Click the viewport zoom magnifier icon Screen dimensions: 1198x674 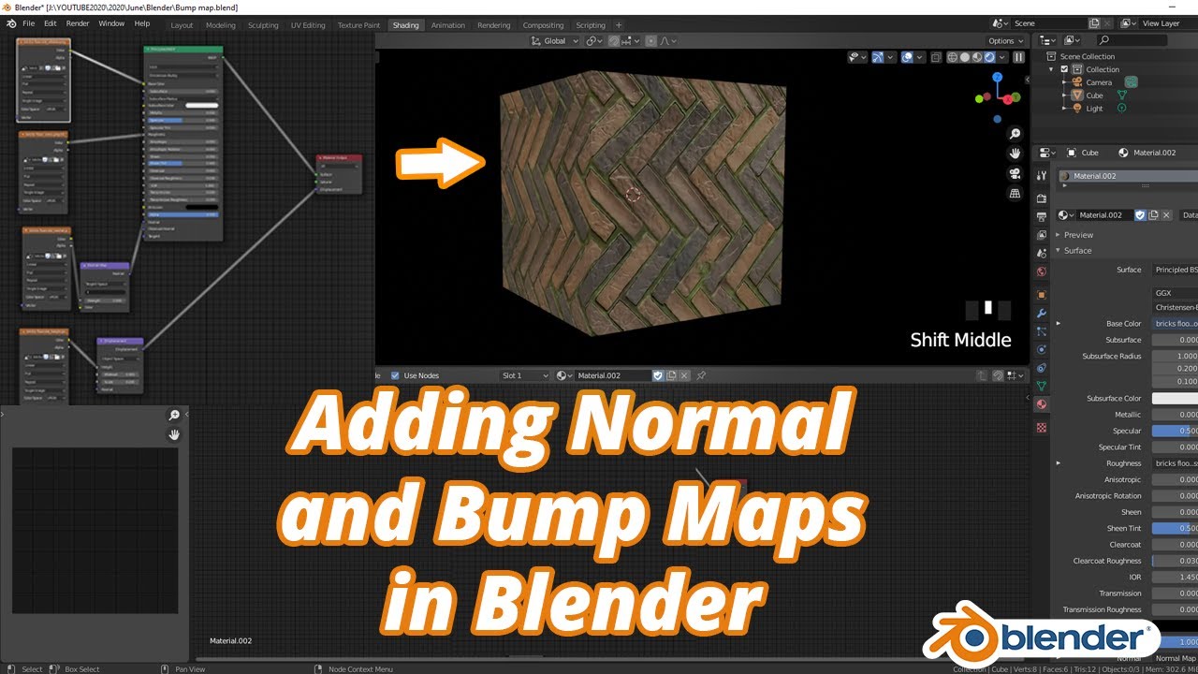click(1015, 134)
